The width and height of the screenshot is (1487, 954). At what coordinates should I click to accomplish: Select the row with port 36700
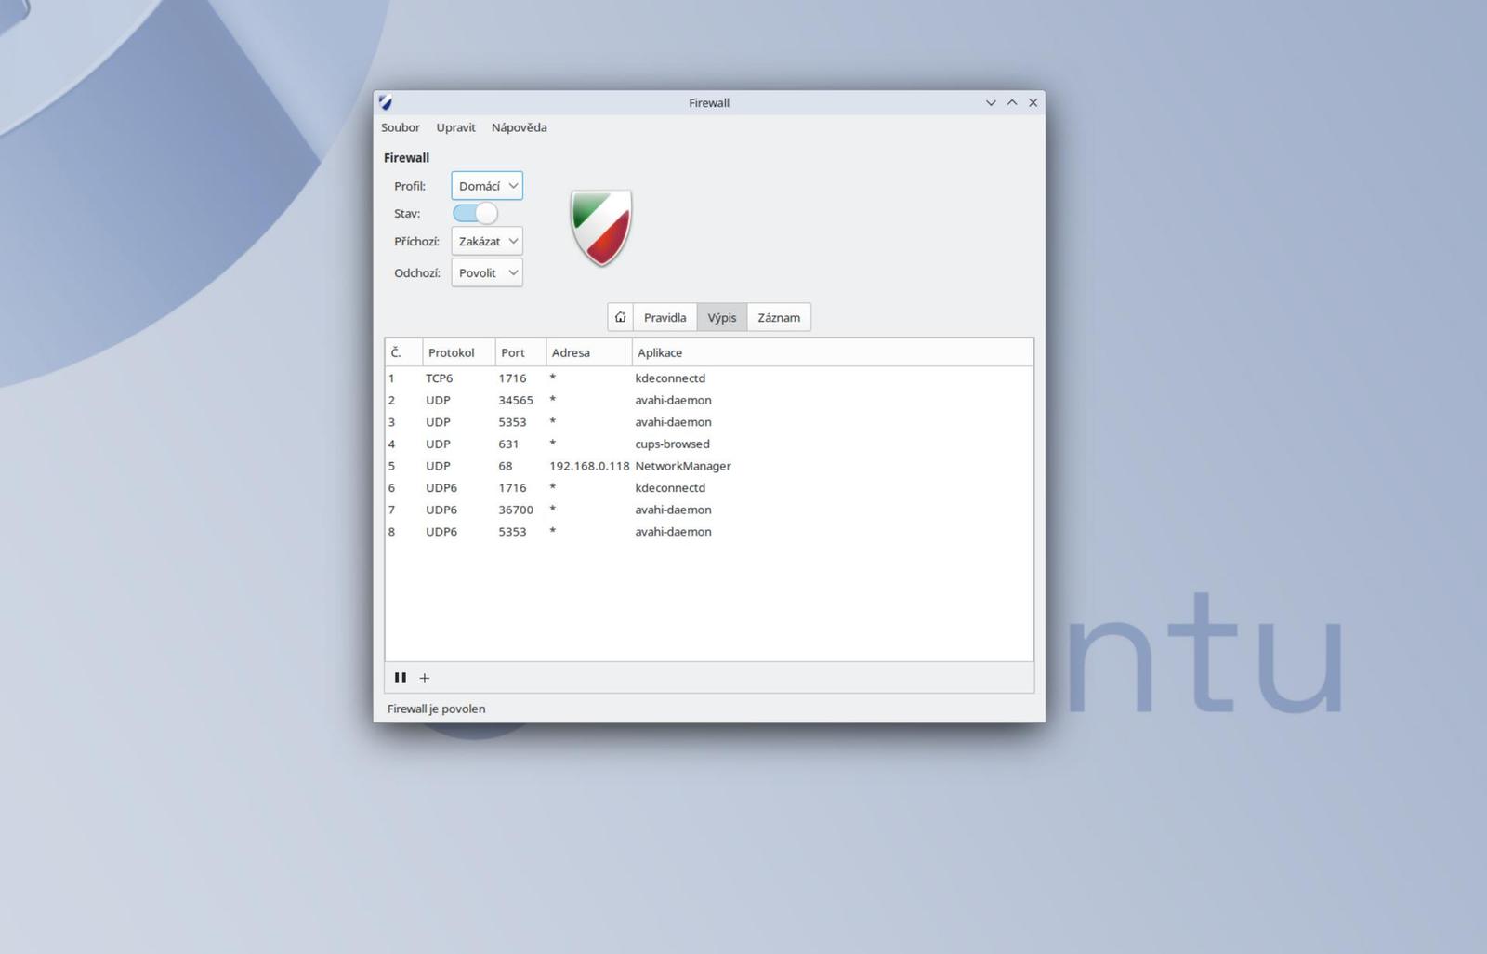[709, 510]
